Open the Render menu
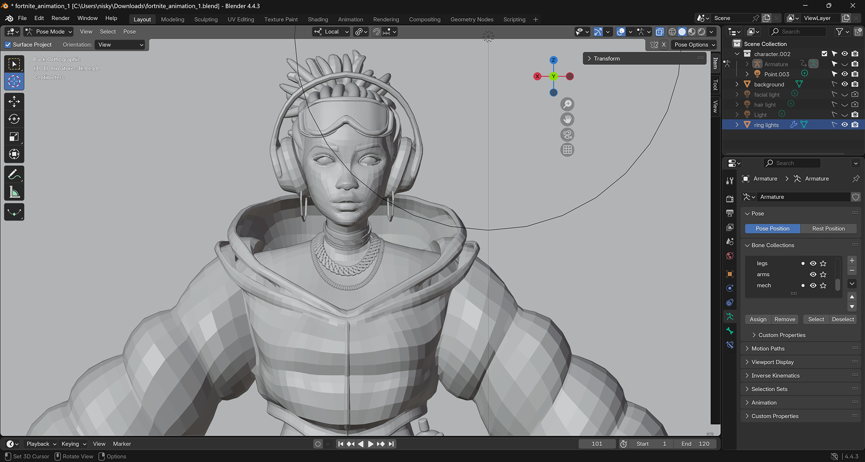Screen dimensions: 865x462 point(60,18)
